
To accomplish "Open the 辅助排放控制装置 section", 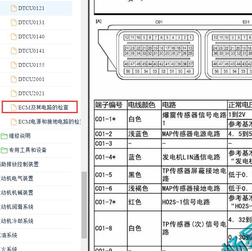I will tap(19, 164).
